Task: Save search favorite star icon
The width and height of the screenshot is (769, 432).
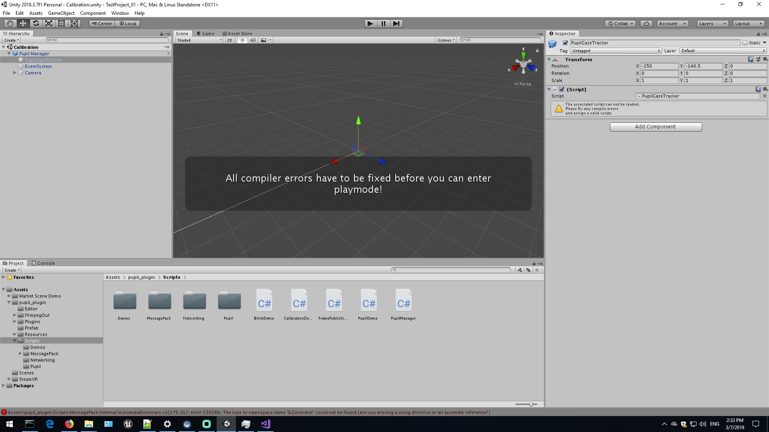Action: [x=537, y=270]
